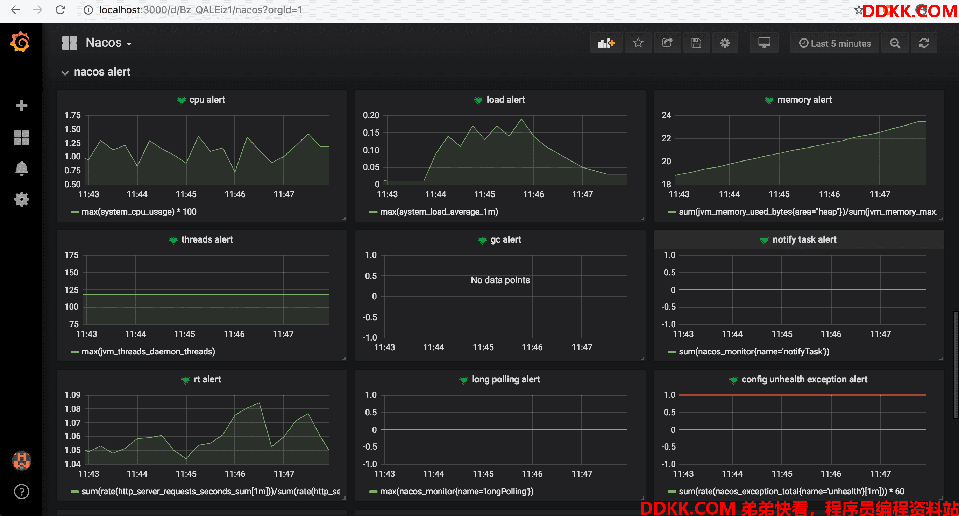The image size is (959, 516).
Task: Click load alert legend color swatch
Action: coord(373,212)
